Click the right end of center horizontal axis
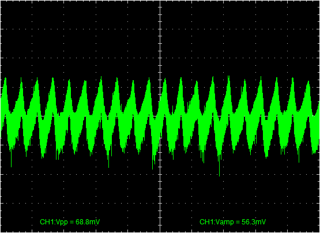320x233 pixels. (319, 116)
